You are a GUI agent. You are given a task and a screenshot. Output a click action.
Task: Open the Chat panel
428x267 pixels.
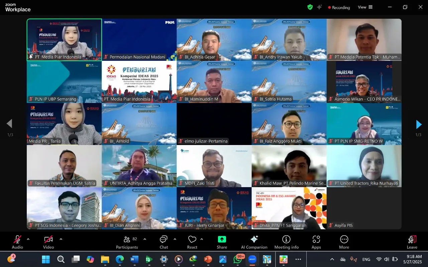pyautogui.click(x=164, y=242)
